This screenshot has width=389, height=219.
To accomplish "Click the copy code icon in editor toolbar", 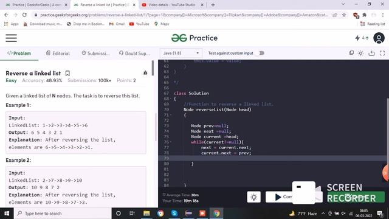I will 351,53.
